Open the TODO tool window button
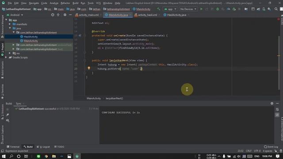 [59, 147]
